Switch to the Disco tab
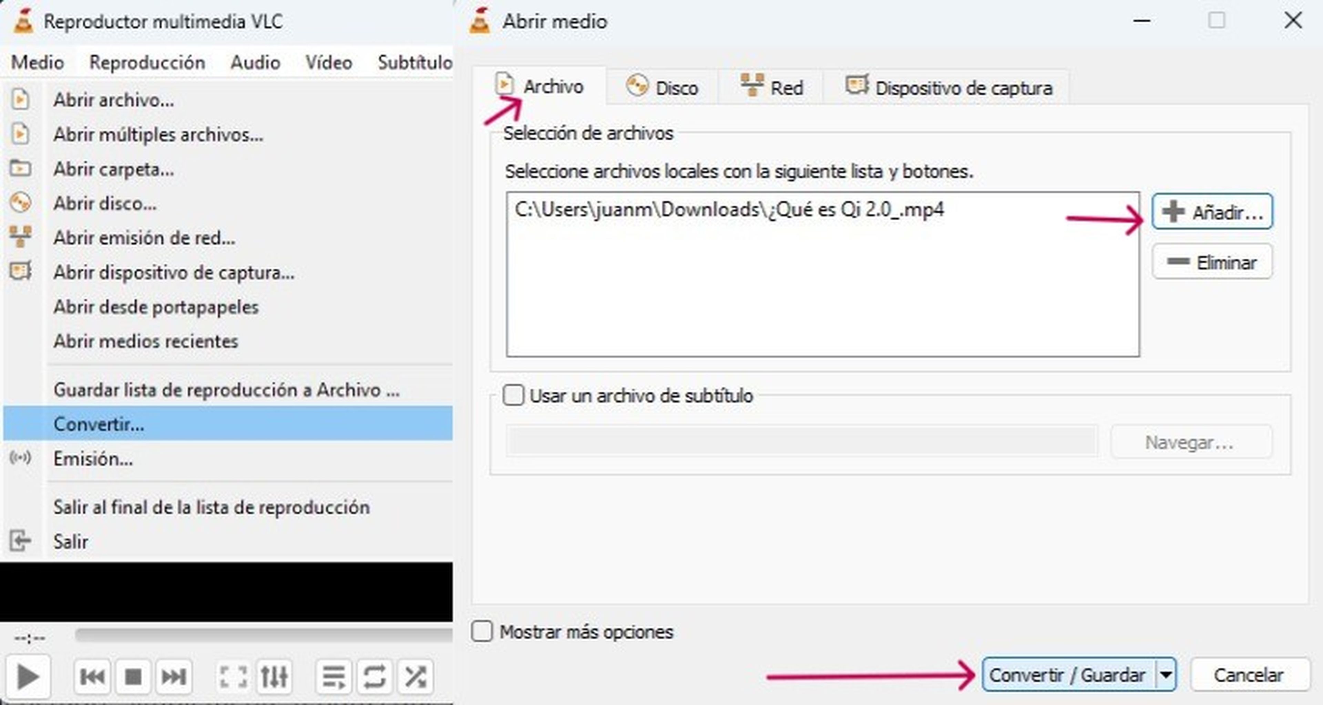The height and width of the screenshot is (705, 1323). 662,87
